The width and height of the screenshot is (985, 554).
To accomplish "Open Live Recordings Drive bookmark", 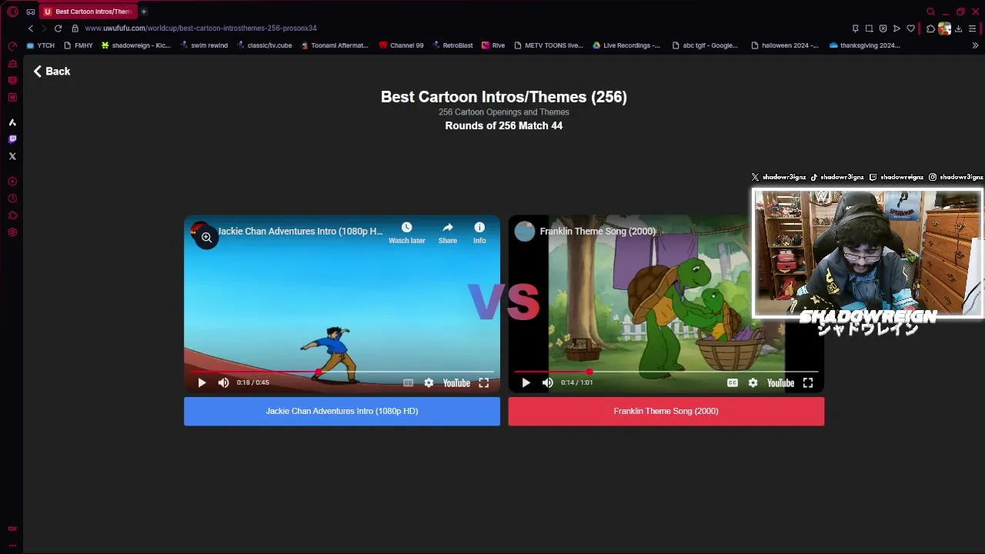I will click(626, 45).
